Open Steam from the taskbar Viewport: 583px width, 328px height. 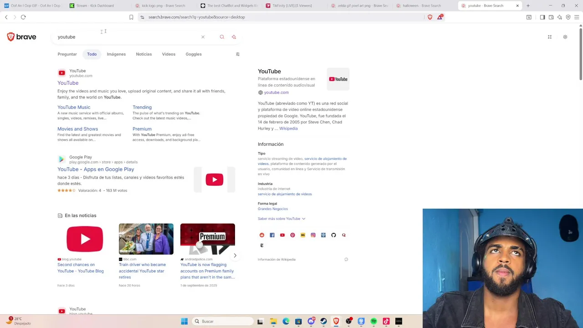(x=323, y=322)
